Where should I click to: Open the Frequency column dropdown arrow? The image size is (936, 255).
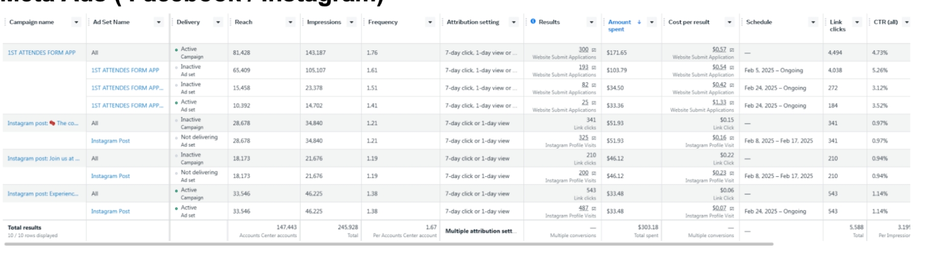coord(430,22)
